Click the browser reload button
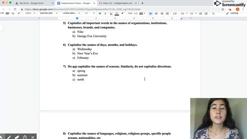 15,9
